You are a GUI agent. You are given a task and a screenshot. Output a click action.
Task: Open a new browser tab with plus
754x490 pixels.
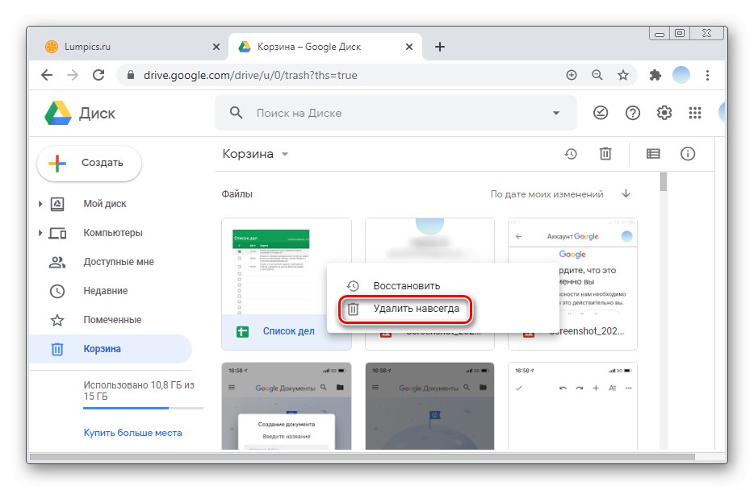click(x=439, y=47)
